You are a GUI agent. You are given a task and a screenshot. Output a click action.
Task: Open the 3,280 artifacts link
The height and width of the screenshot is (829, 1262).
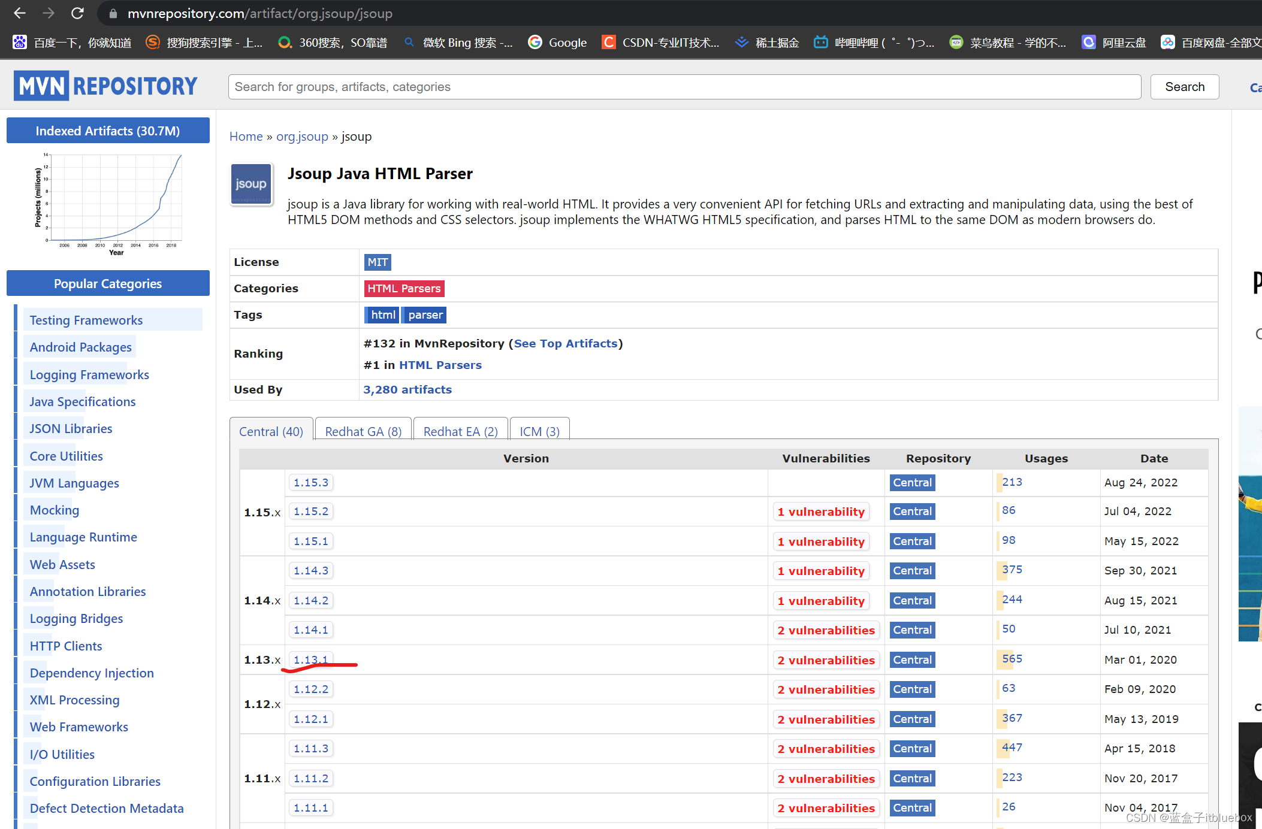407,390
